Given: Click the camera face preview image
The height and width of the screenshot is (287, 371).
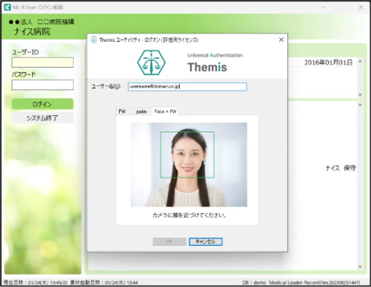Looking at the screenshot, I should (189, 165).
